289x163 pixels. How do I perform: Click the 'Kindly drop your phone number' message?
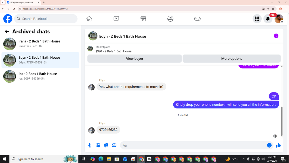pos(226,105)
